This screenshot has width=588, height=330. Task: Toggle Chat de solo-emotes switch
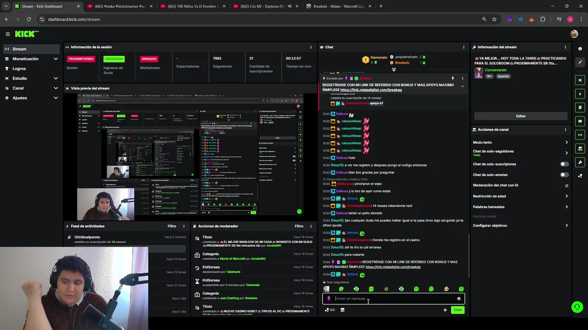(x=564, y=175)
